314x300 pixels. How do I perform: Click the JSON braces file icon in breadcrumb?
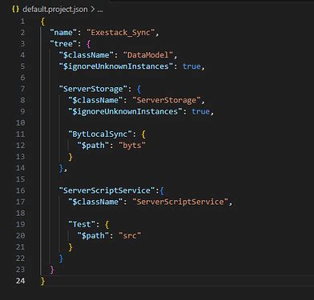coord(15,9)
